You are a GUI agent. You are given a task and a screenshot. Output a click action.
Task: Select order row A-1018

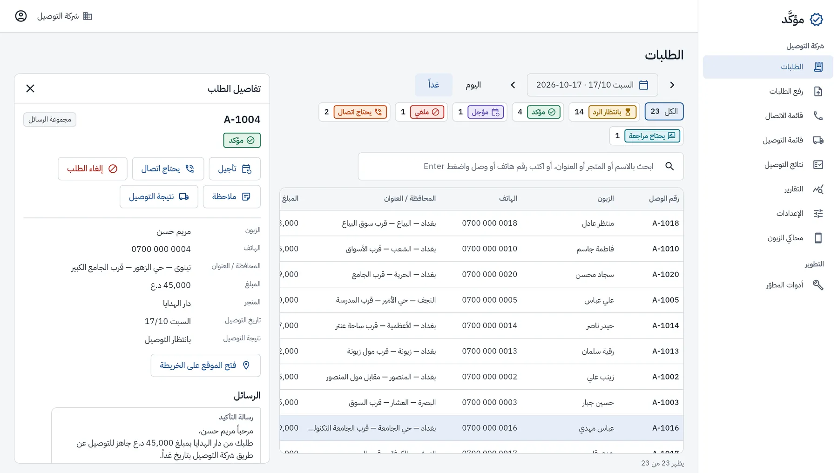pyautogui.click(x=481, y=223)
